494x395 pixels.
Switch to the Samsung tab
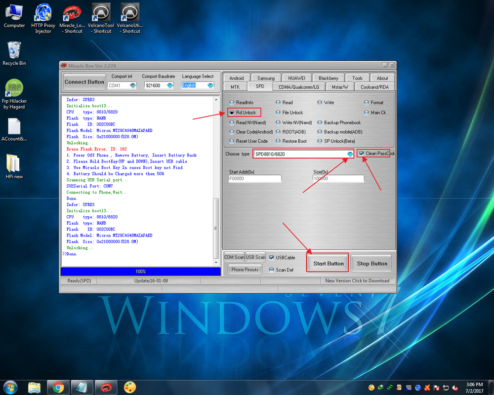[x=266, y=78]
